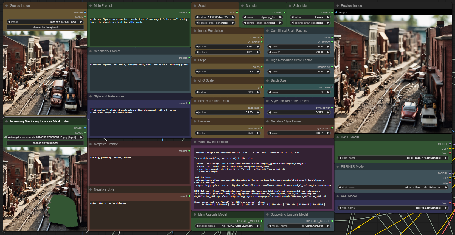455x235 pixels.
Task: Open the vae_name dropdown in VAE Model
Action: pos(393,208)
